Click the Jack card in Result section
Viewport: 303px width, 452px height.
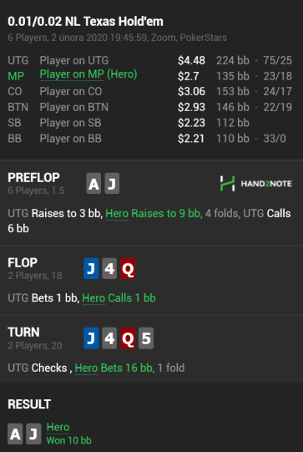tap(33, 434)
